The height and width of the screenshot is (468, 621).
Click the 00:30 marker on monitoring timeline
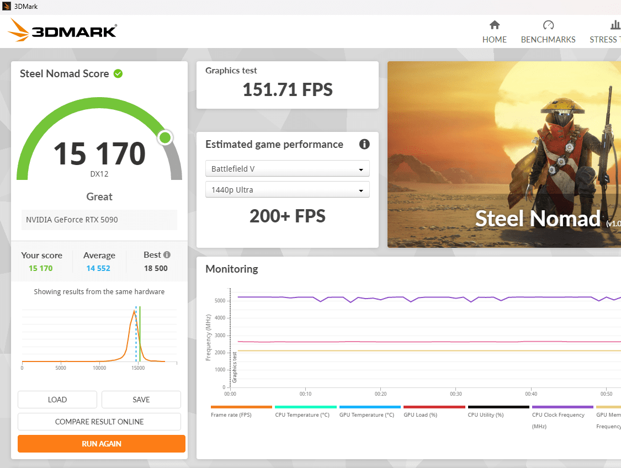point(456,394)
